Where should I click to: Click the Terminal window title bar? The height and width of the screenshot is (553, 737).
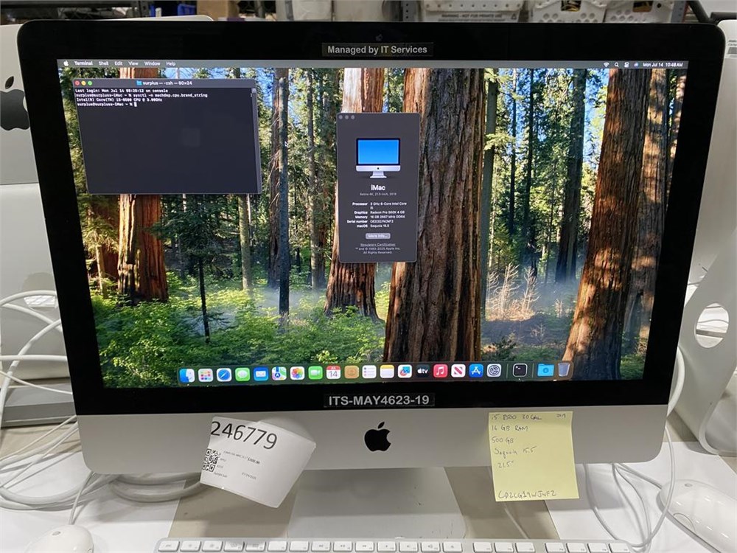164,83
